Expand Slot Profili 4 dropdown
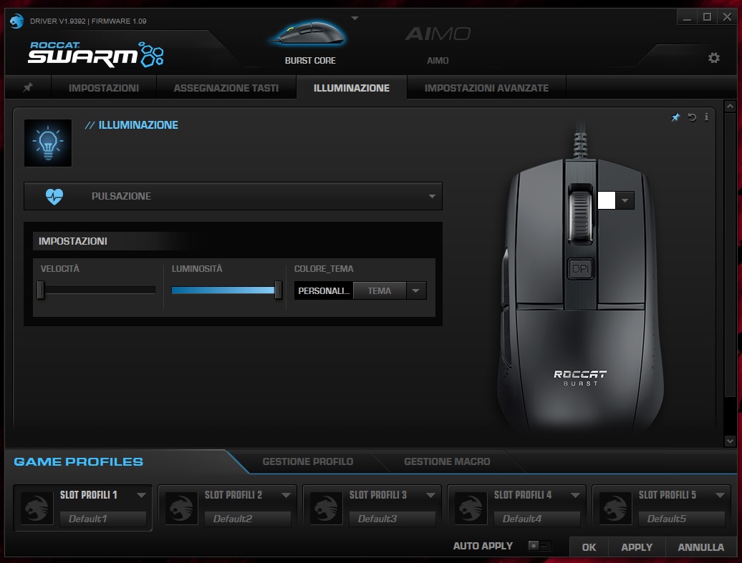This screenshot has width=742, height=563. point(575,495)
